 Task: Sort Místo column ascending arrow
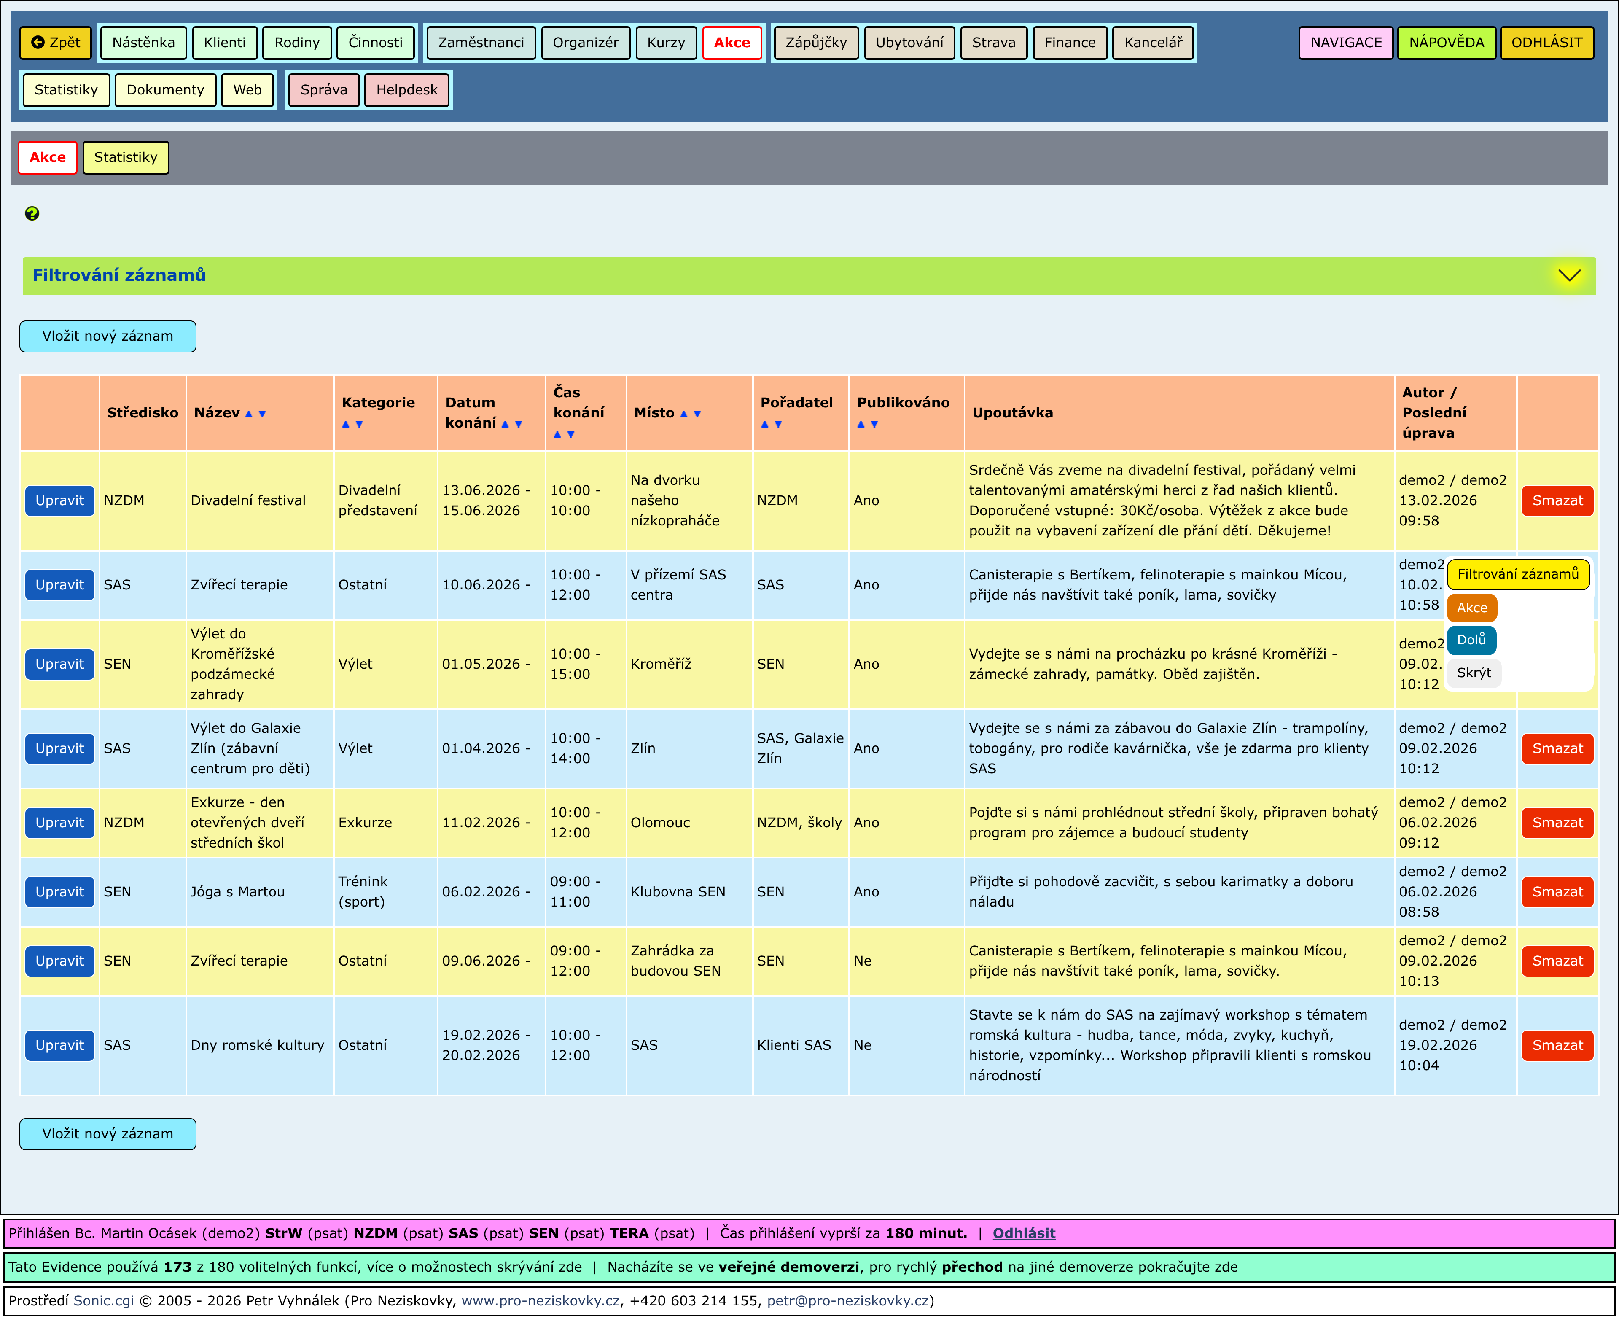pos(684,414)
